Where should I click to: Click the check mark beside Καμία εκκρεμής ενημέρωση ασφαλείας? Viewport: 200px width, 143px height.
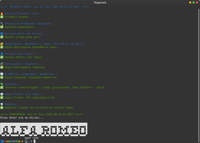pyautogui.click(x=2, y=77)
